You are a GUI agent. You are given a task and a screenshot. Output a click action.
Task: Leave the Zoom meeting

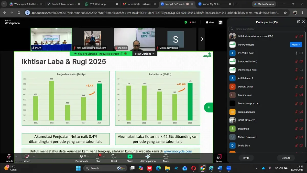pos(219,158)
